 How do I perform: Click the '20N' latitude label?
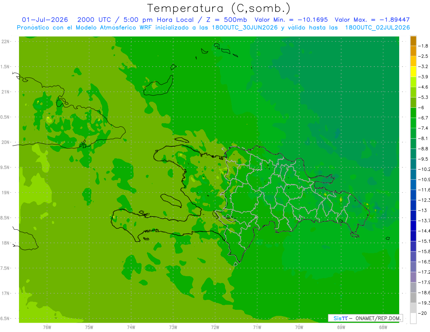[6, 142]
